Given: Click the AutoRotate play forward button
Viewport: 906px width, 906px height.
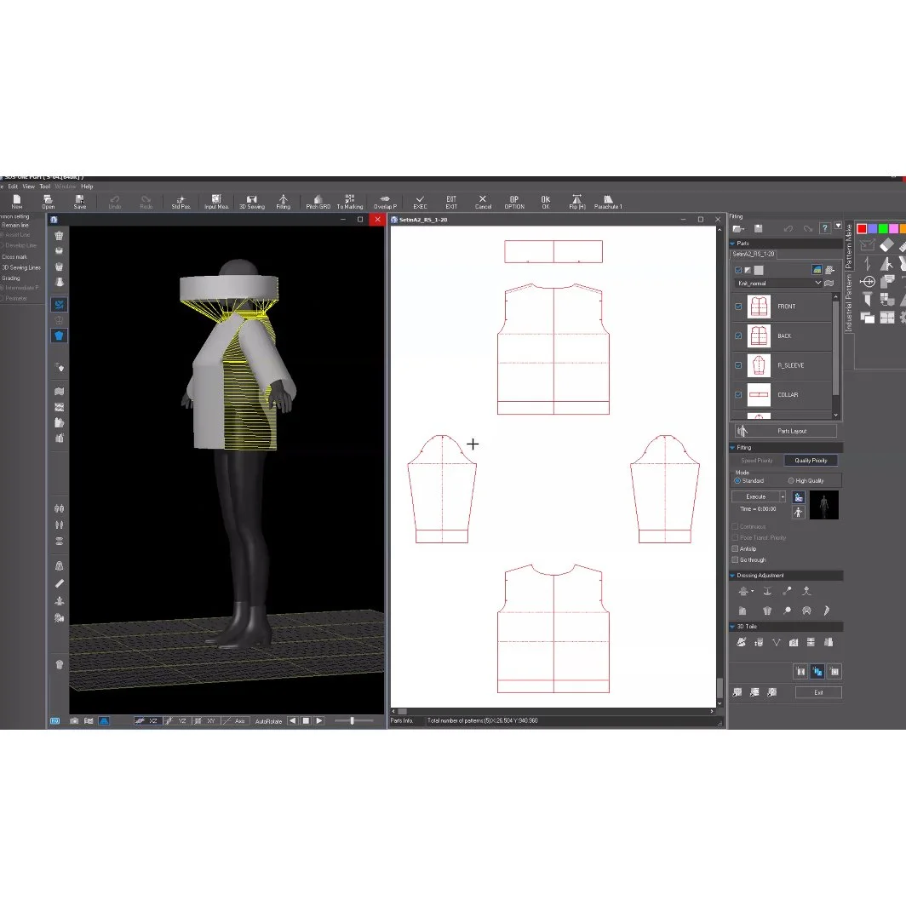Looking at the screenshot, I should (x=319, y=720).
